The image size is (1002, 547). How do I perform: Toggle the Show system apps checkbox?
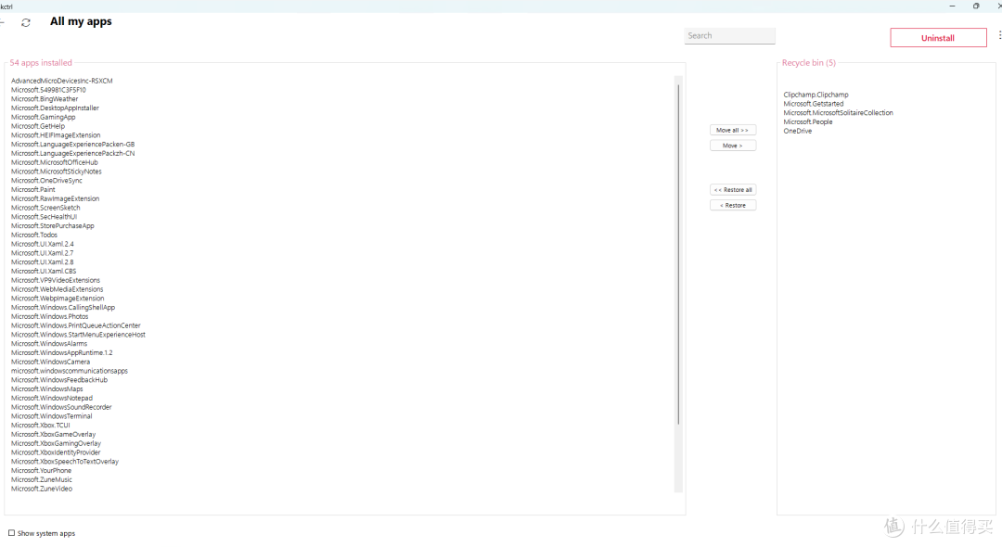tap(11, 533)
